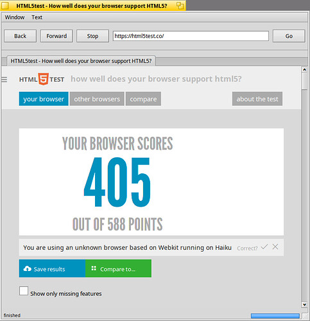Screen dimensions: 310x321
Task: Click the unknown browser Webkit Haiku message
Action: tap(127, 248)
